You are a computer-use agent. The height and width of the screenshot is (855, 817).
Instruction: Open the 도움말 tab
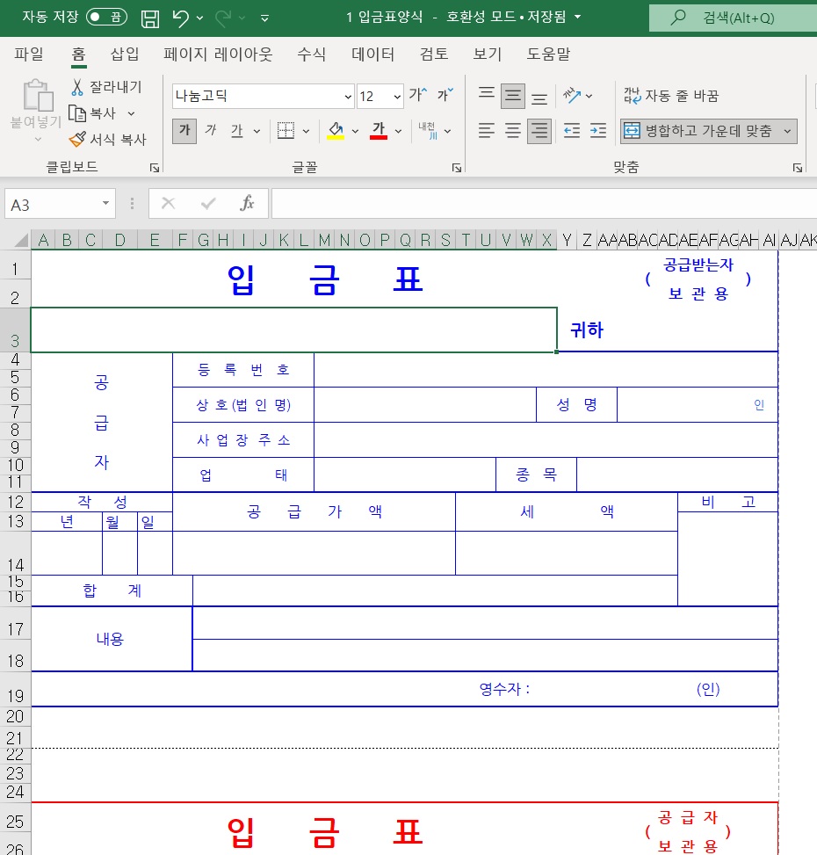click(548, 54)
